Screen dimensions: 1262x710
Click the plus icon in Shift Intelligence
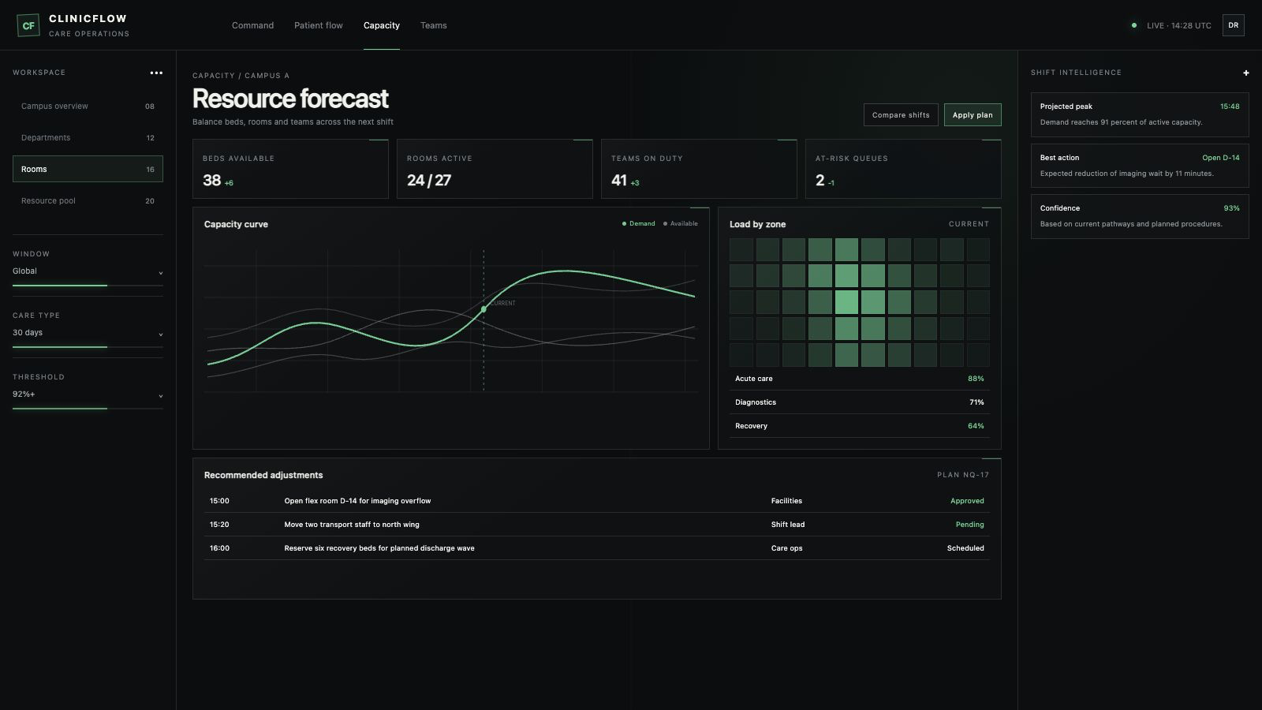pyautogui.click(x=1246, y=73)
